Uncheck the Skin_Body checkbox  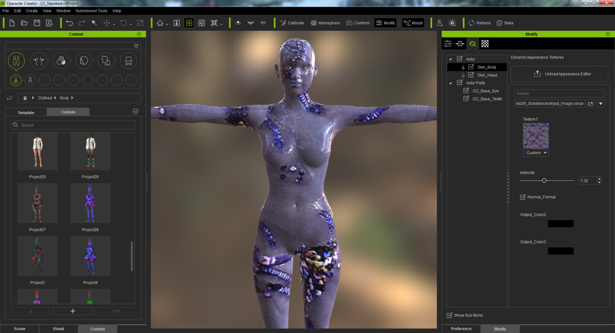pyautogui.click(x=471, y=67)
